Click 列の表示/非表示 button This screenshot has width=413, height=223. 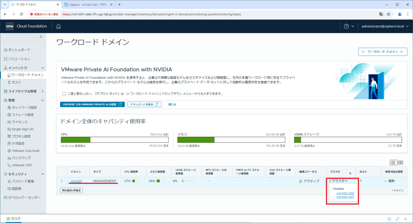coord(71,190)
